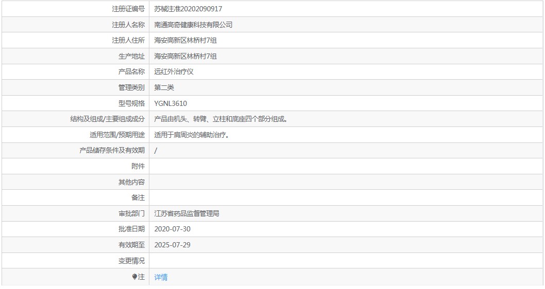The image size is (545, 289).
Task: Click the slash value for 产品储存条件及有效期
Action: point(156,151)
